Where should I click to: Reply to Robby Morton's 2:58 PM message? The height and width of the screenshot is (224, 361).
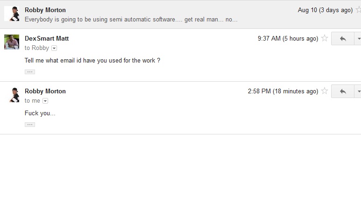[x=343, y=91]
